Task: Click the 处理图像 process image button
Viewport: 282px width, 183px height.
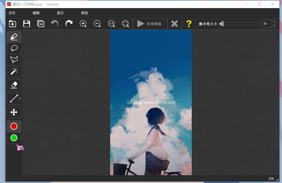Action: (x=150, y=24)
